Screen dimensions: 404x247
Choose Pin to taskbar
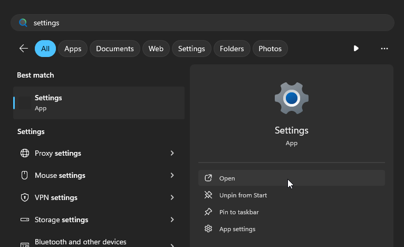click(x=238, y=212)
